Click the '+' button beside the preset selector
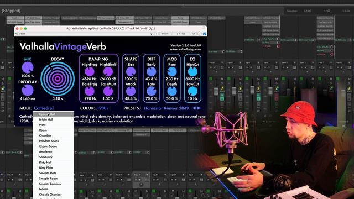The width and height of the screenshot is (354, 199). point(156,34)
